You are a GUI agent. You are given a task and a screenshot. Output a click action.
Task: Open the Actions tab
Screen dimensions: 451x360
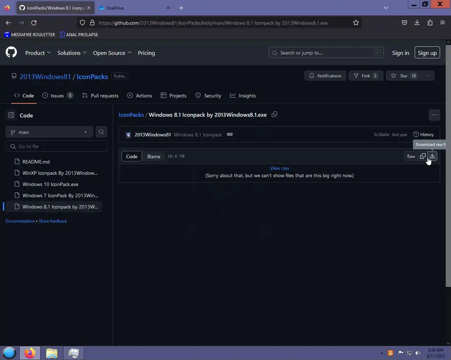pyautogui.click(x=140, y=96)
